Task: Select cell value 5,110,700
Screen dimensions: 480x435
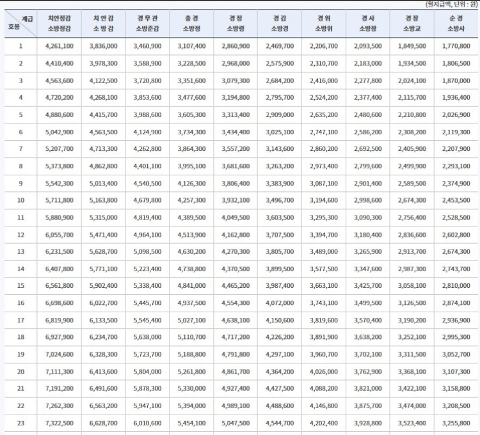Action: pyautogui.click(x=191, y=337)
